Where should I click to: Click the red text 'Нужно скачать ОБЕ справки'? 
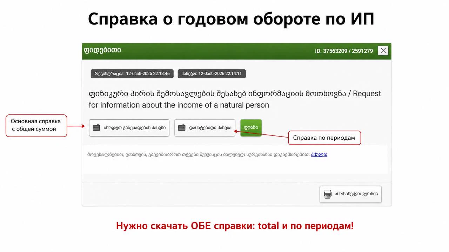point(235,226)
